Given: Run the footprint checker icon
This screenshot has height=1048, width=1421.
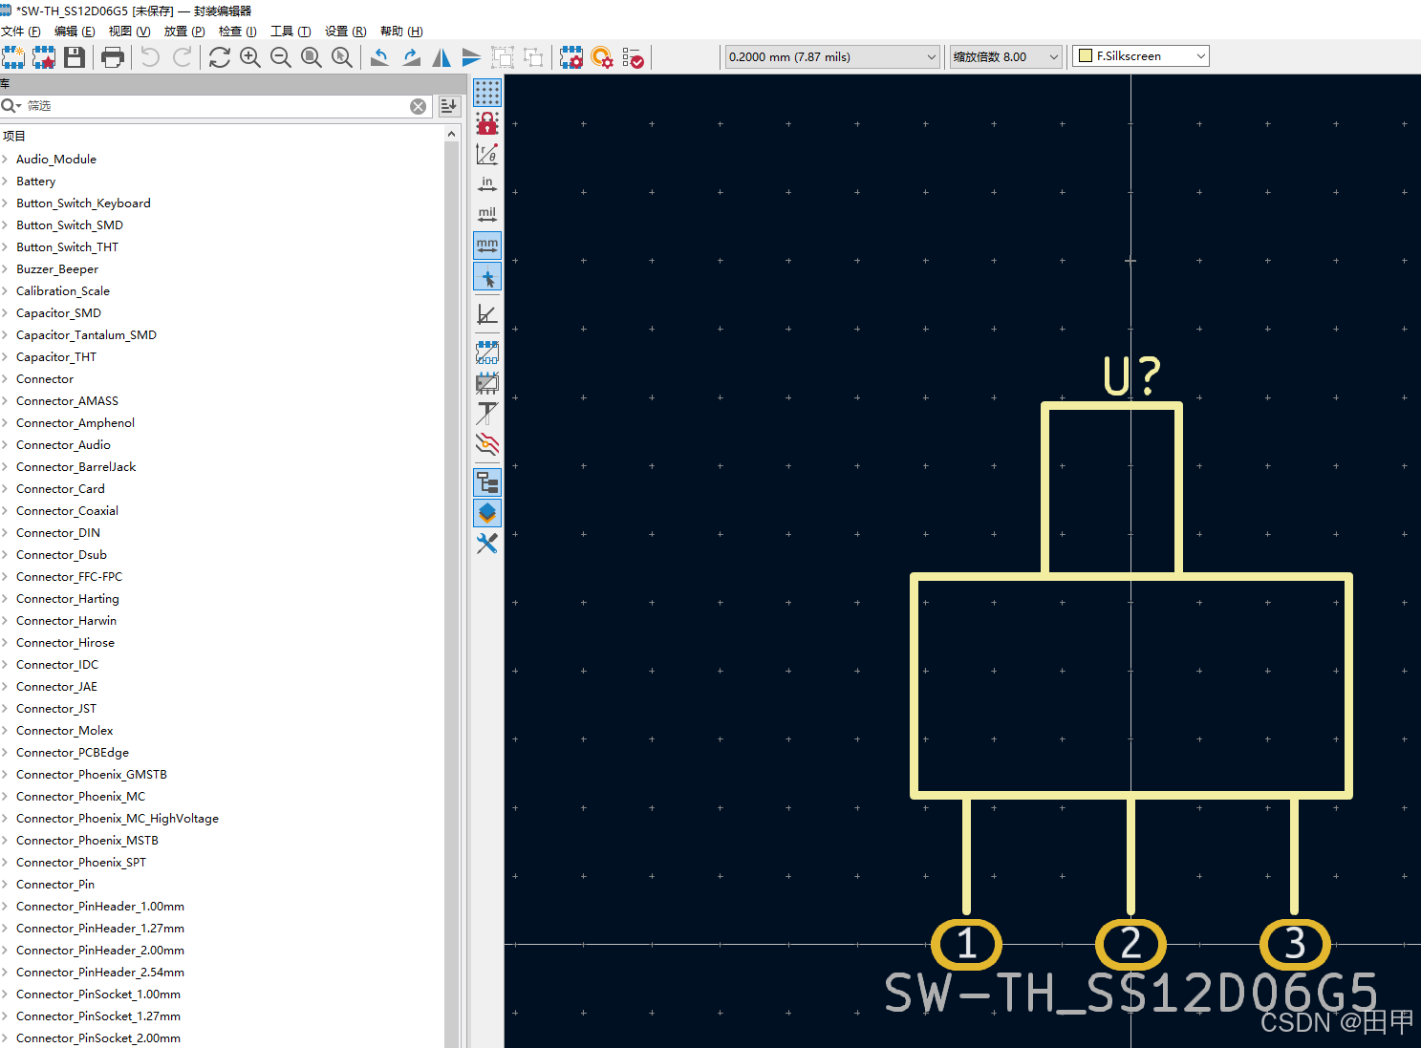Looking at the screenshot, I should click(x=633, y=57).
